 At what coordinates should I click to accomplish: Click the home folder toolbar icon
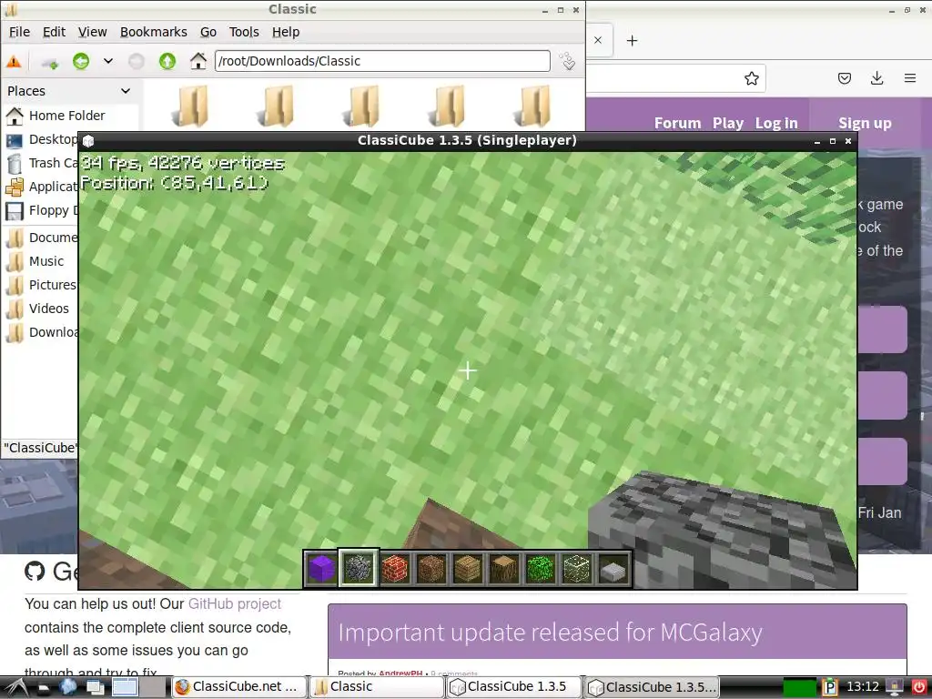pyautogui.click(x=198, y=61)
